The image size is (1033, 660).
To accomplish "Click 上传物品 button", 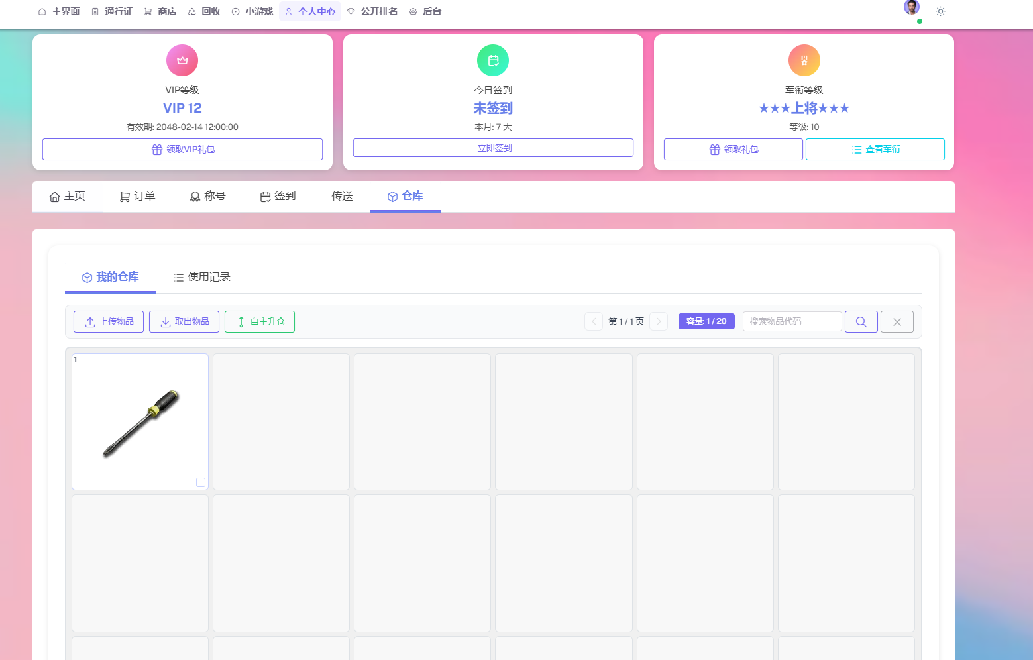I will (x=109, y=321).
